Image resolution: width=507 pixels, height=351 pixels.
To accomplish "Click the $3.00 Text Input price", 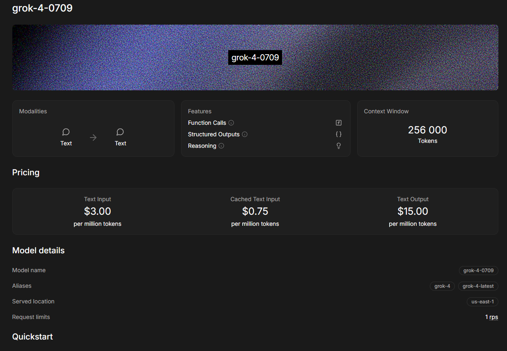I will click(98, 211).
